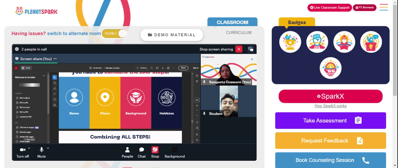Expand the document name dropdown arrow

(122, 68)
